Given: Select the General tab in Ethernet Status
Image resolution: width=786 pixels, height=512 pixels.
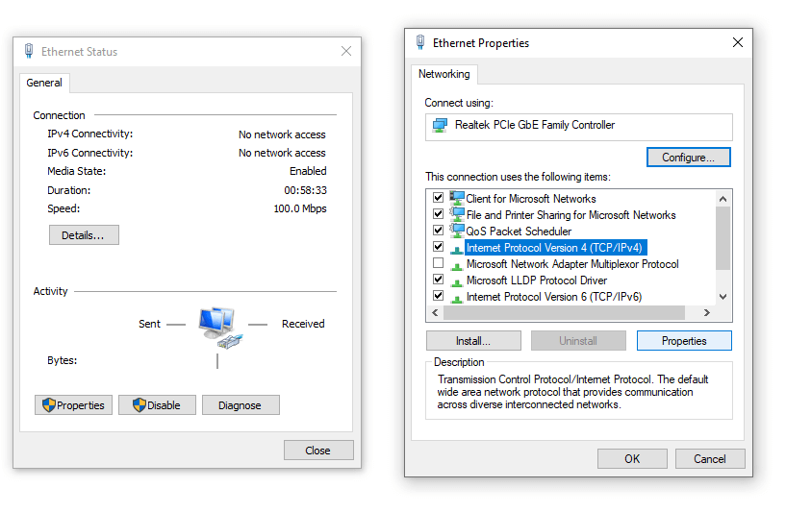Looking at the screenshot, I should tap(44, 83).
